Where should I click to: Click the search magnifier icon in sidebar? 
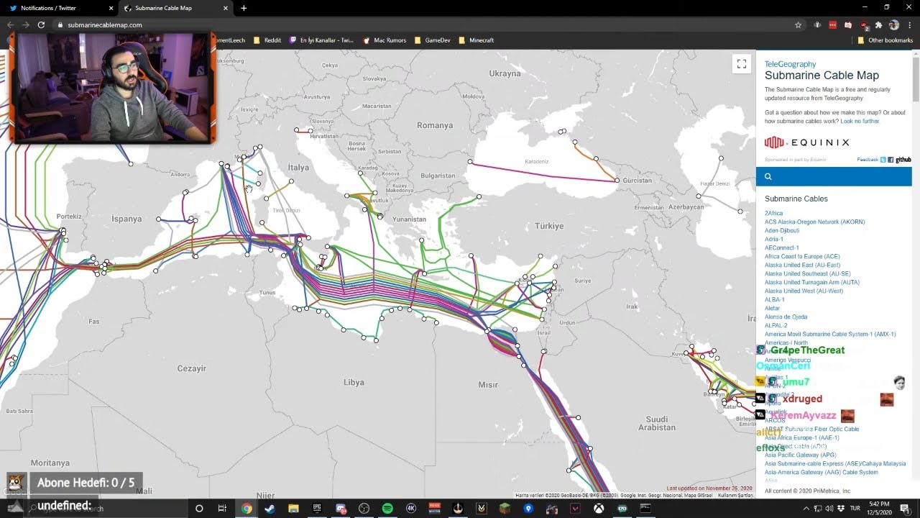click(x=768, y=176)
